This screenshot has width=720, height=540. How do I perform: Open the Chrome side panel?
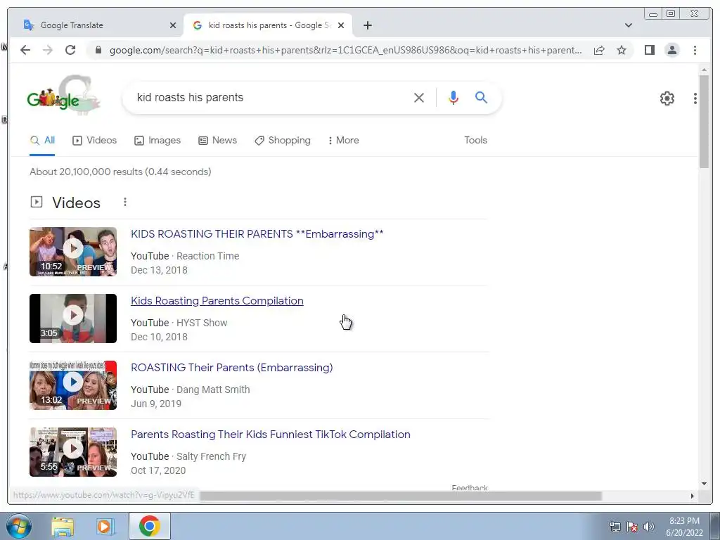pyautogui.click(x=649, y=50)
